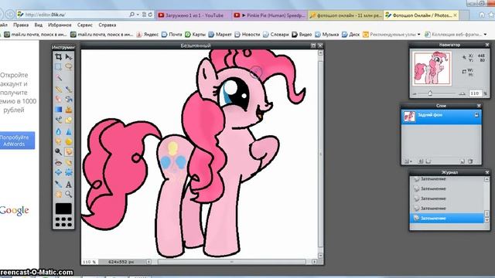This screenshot has width=495, height=278.
Task: Select the Drawing shape tool
Action: point(69,120)
